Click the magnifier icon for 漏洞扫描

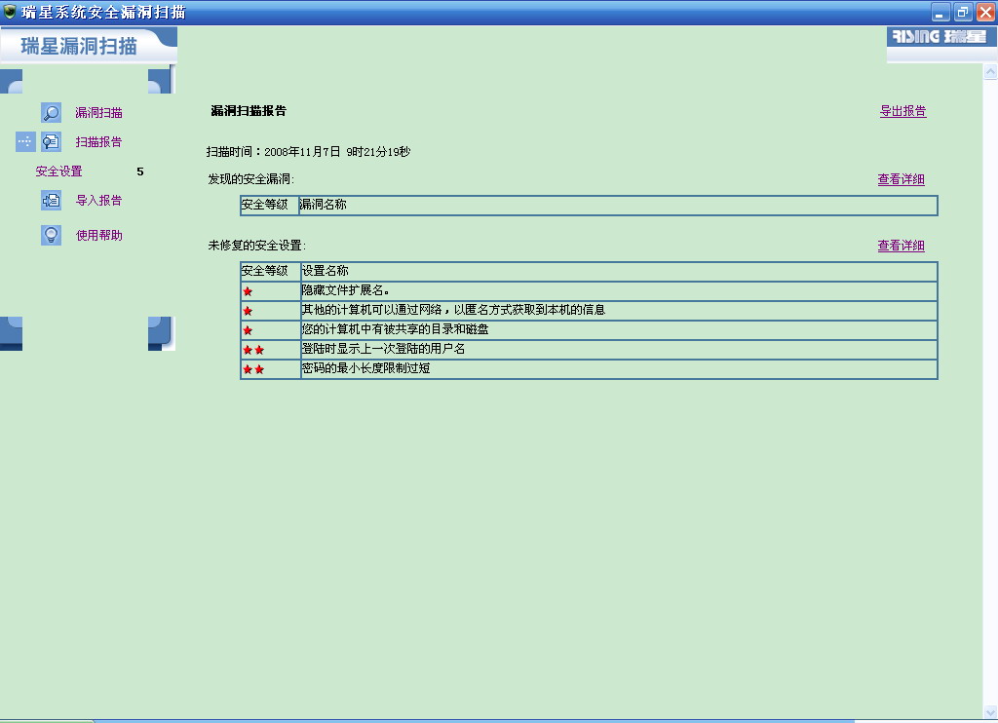[x=51, y=113]
